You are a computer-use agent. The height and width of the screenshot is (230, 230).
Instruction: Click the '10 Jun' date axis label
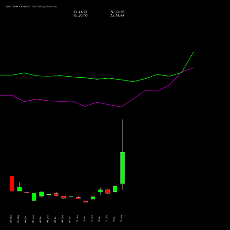[77, 219]
